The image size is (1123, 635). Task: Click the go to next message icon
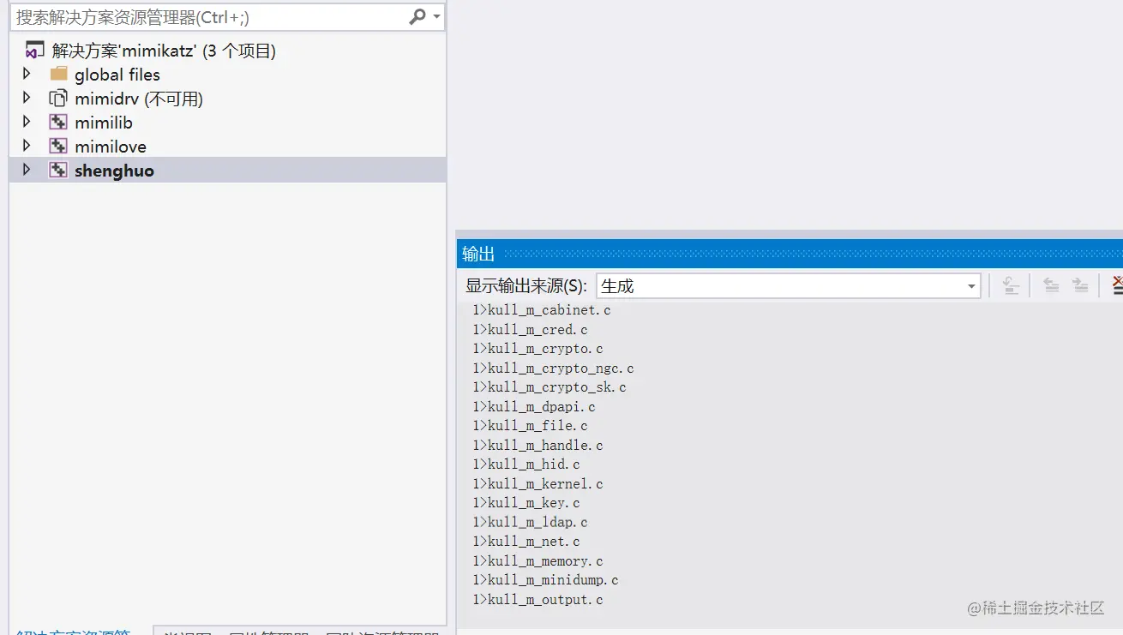(x=1080, y=285)
